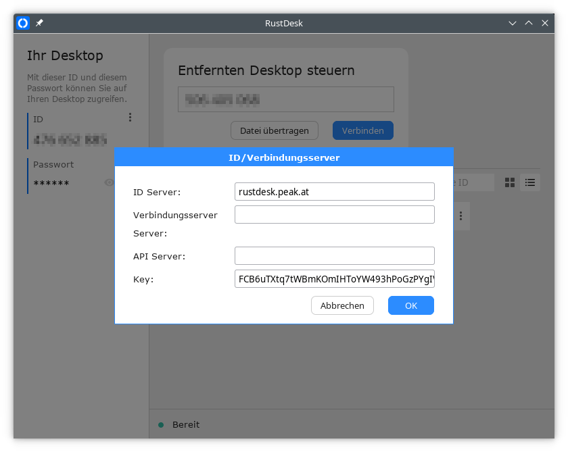Viewport: 568px width, 452px height.
Task: Click the ID Server input showing rustdesk.peak.at
Action: (x=334, y=191)
